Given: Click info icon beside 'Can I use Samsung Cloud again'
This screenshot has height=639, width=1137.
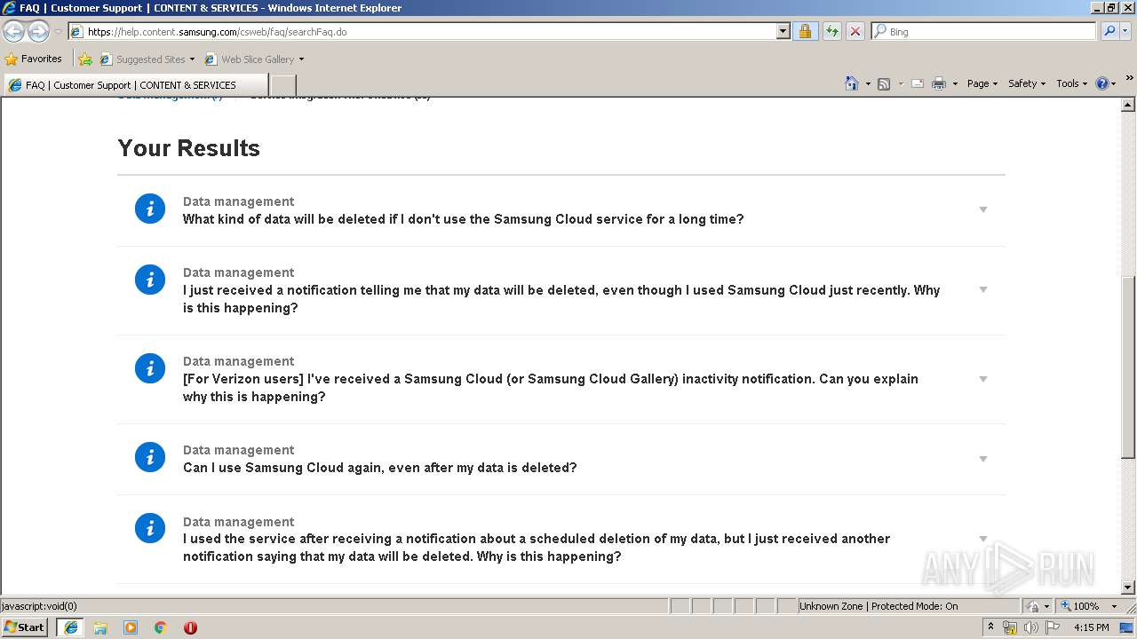Looking at the screenshot, I should coord(150,457).
